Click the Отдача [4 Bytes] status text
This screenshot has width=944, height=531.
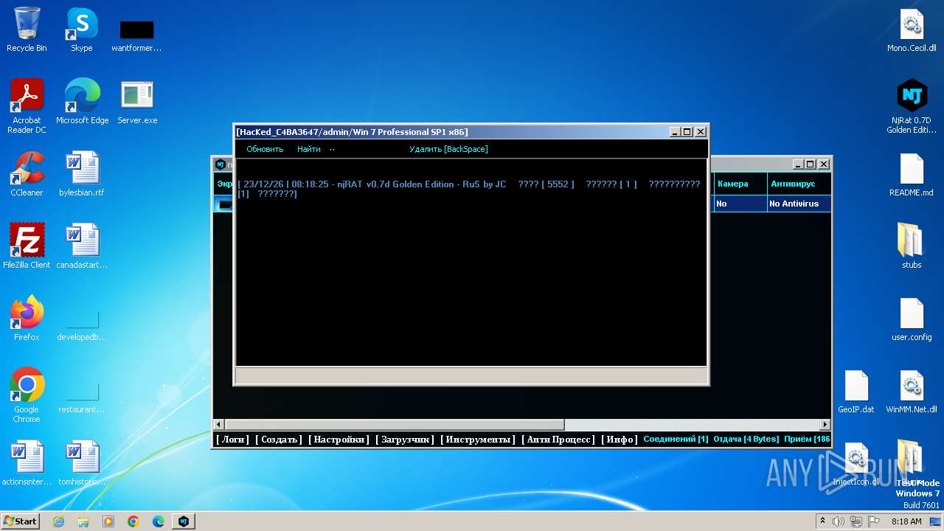click(x=746, y=440)
